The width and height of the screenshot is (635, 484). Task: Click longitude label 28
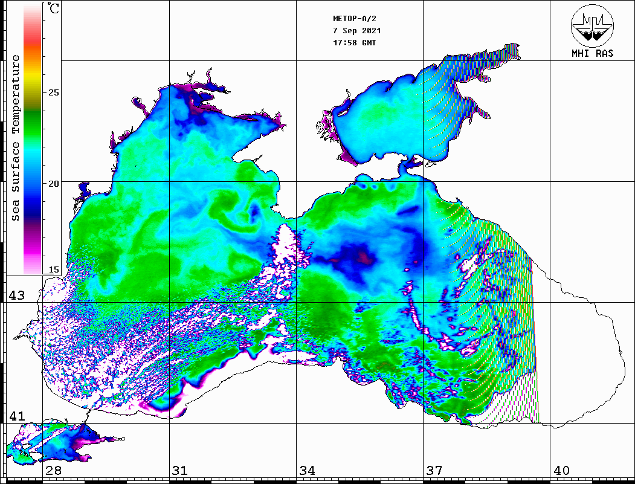coord(53,470)
